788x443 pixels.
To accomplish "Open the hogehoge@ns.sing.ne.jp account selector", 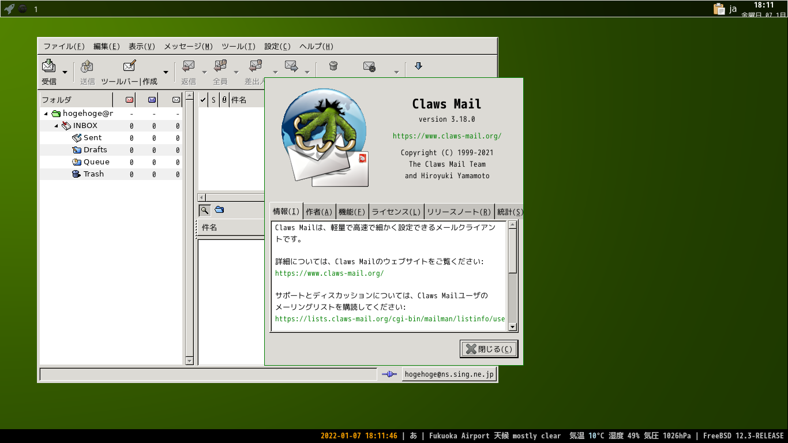I will [449, 374].
